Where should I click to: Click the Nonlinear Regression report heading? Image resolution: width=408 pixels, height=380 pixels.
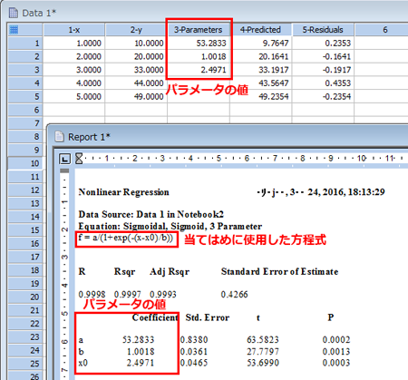coord(123,192)
